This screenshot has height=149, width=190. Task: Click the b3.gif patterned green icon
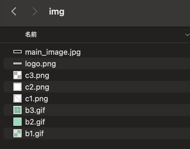(17, 110)
